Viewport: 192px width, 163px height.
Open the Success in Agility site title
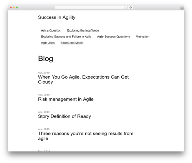pos(57,17)
